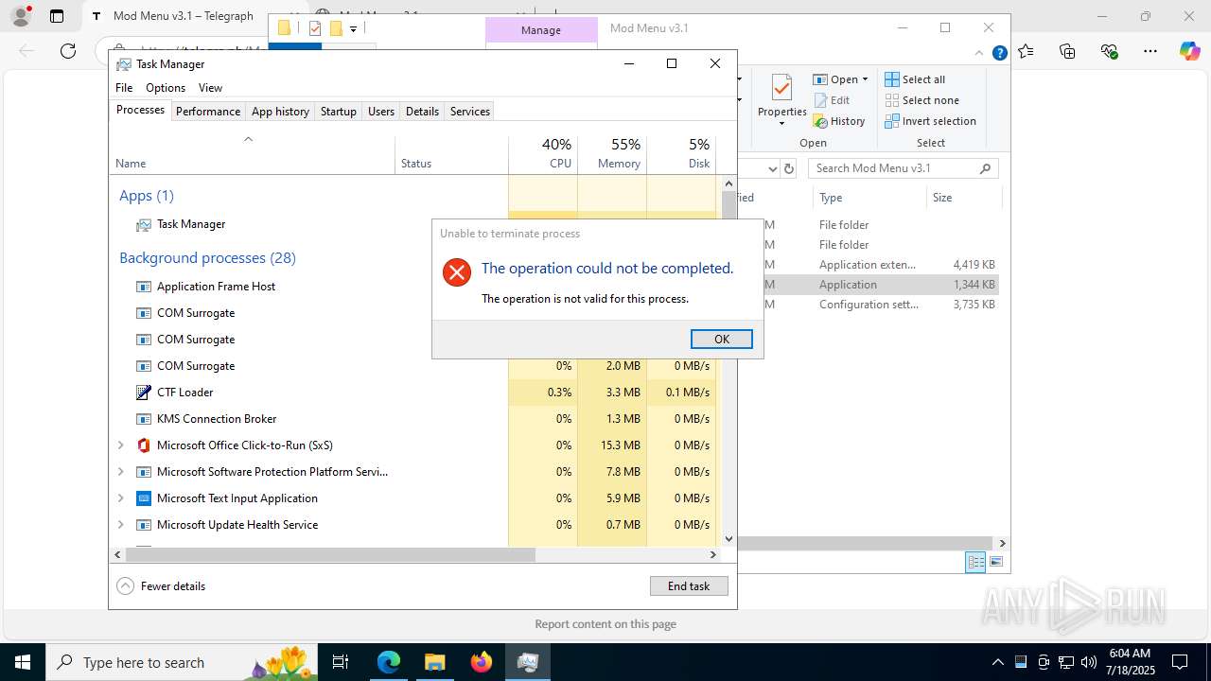Collapse Task Manager with Fewer details

coord(161,586)
